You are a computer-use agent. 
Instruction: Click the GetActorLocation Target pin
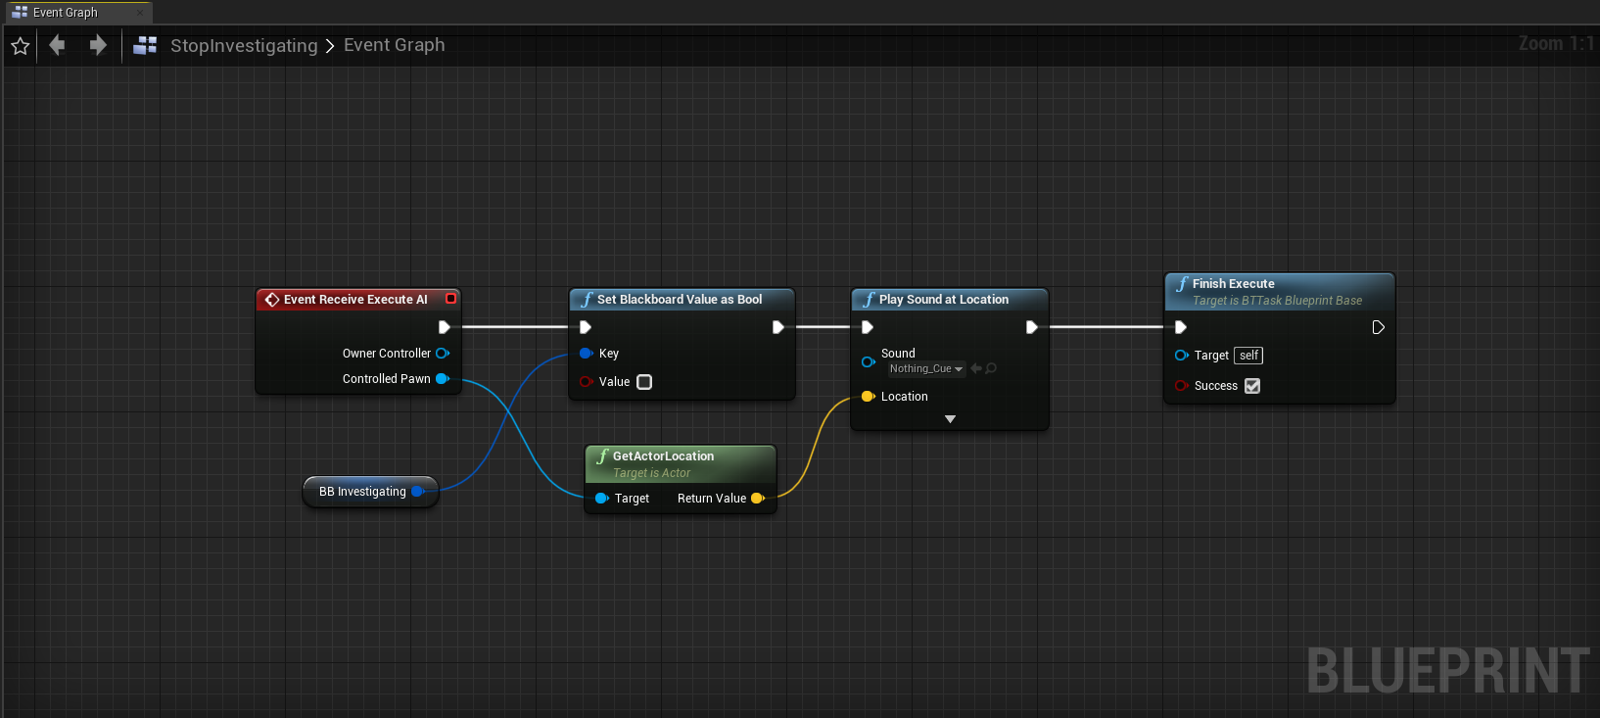click(601, 499)
